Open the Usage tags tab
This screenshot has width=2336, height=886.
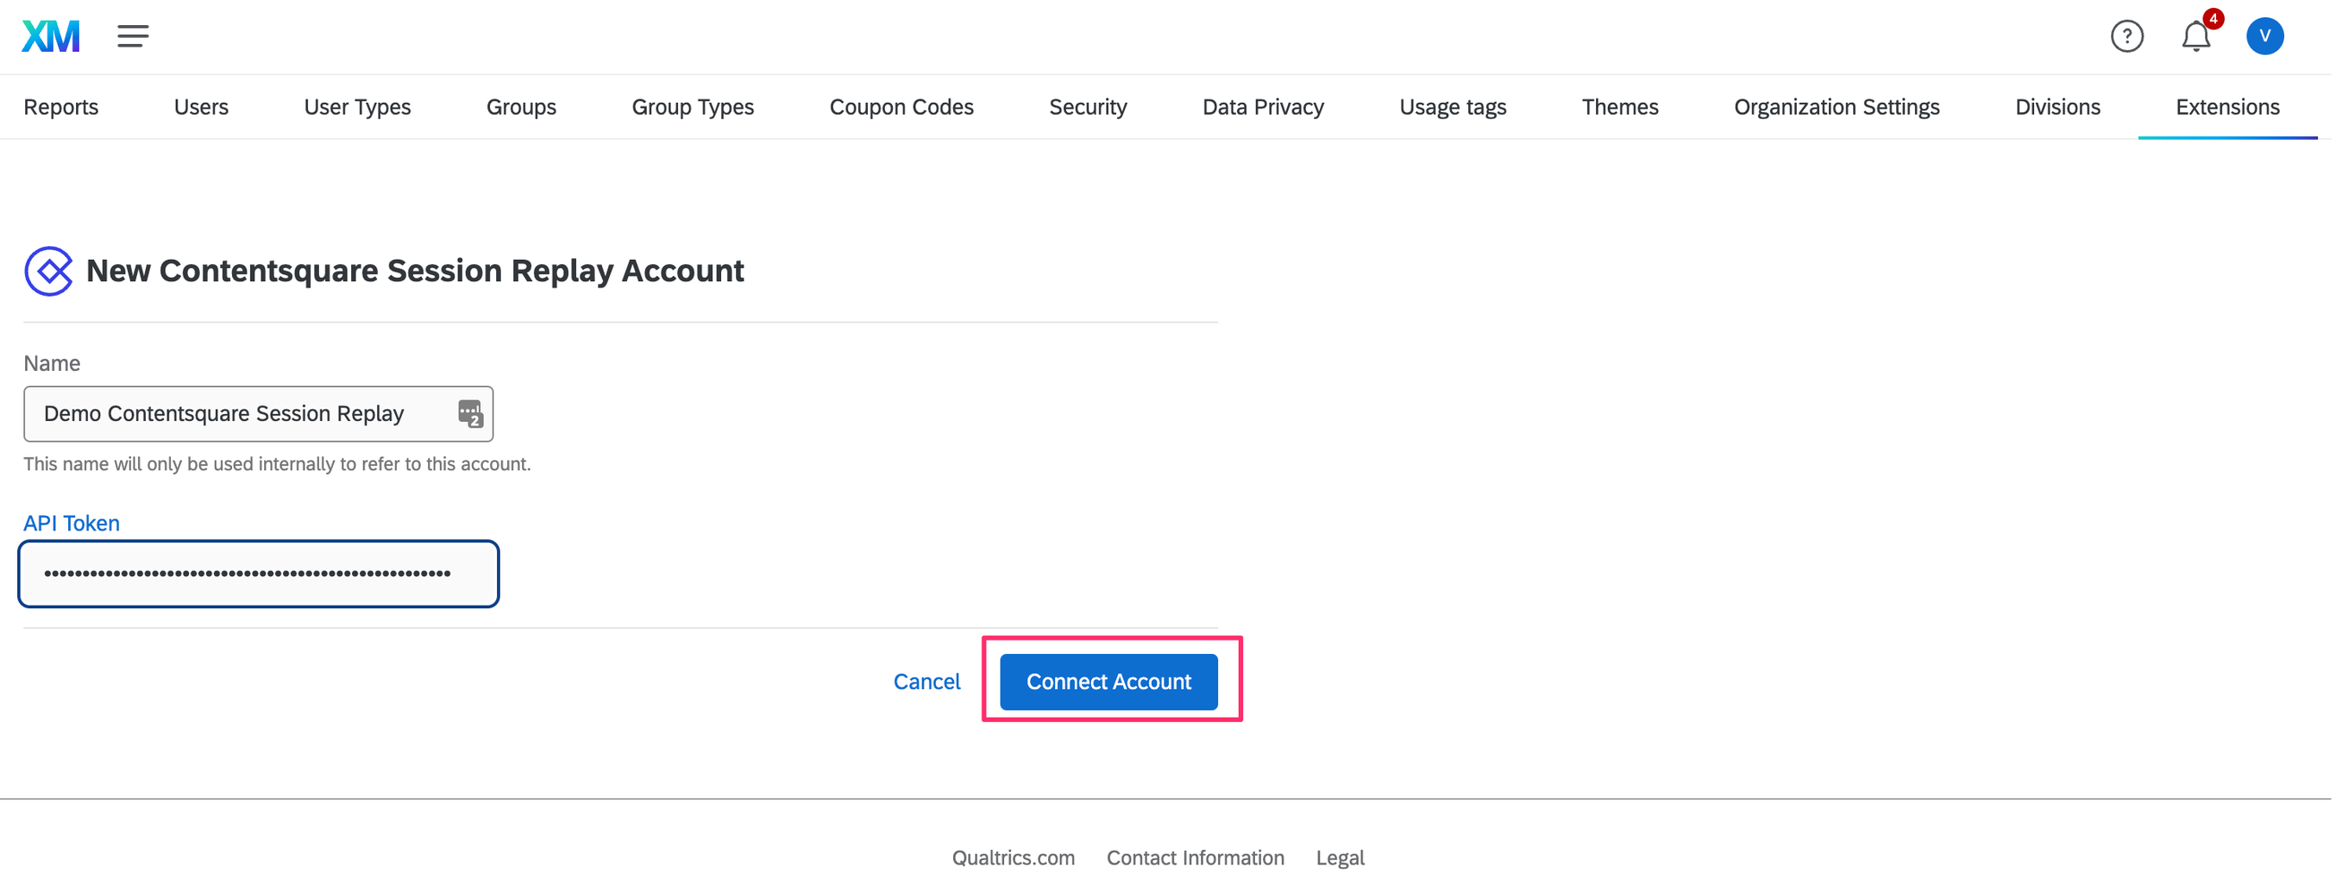(x=1453, y=107)
